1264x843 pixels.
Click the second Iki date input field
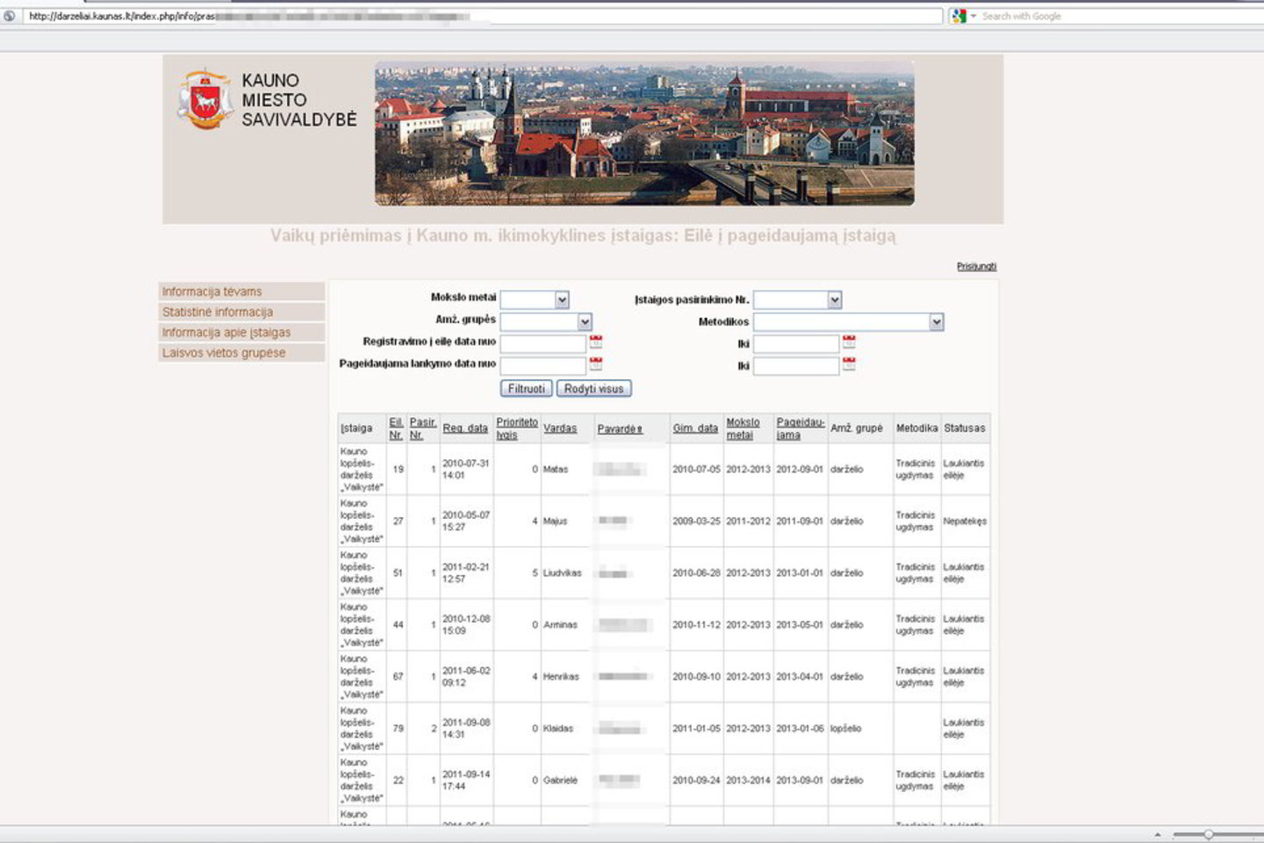coord(796,365)
